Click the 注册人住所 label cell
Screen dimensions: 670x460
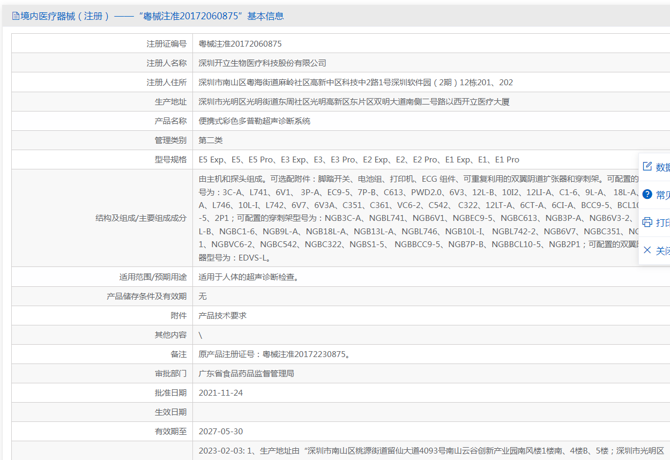[x=102, y=83]
